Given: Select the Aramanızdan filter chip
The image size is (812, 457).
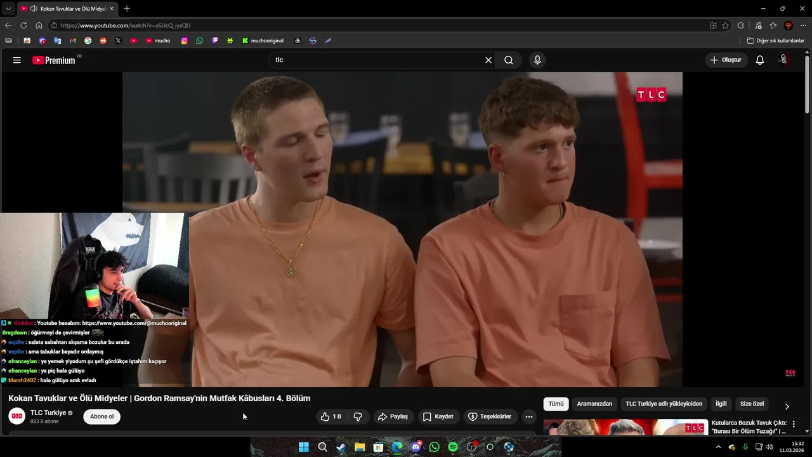Looking at the screenshot, I should (594, 404).
